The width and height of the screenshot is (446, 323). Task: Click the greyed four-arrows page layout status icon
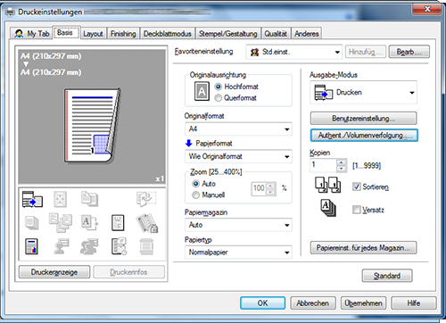click(x=60, y=199)
